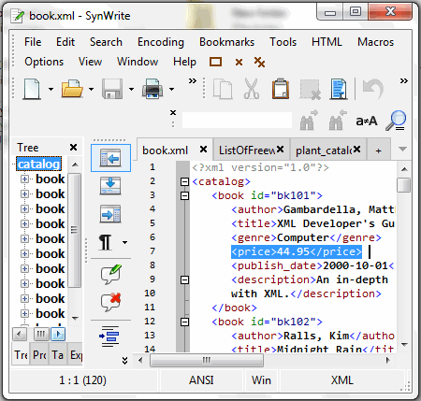Click the Undo arrow icon
Screen dimensions: 421x401
[x=373, y=89]
